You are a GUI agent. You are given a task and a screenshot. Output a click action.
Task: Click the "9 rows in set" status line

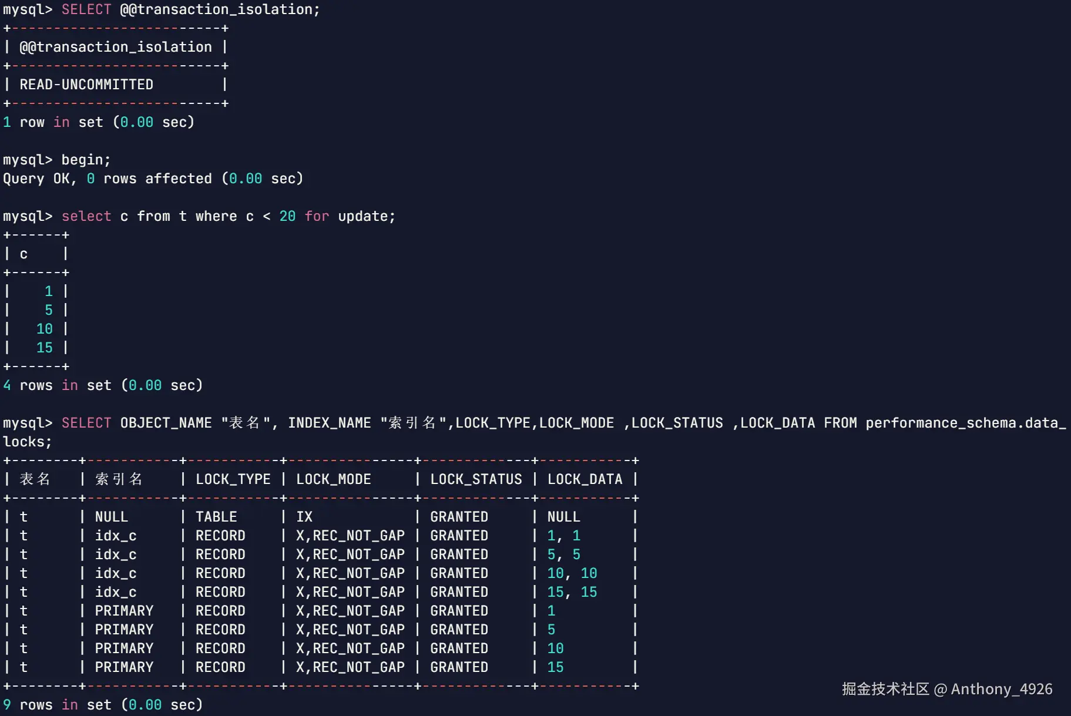pos(103,705)
